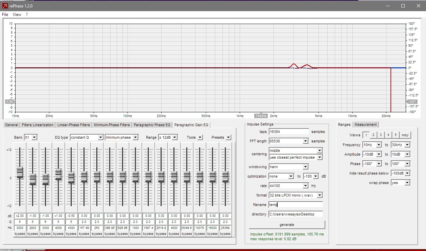Open the minimum-phase dropdown
The height and width of the screenshot is (251, 426).
[122, 137]
